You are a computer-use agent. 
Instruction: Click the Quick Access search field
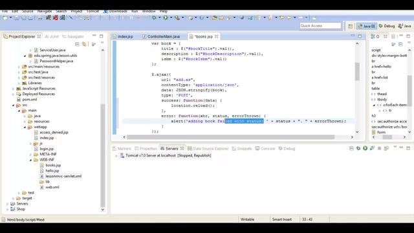pos(321,26)
